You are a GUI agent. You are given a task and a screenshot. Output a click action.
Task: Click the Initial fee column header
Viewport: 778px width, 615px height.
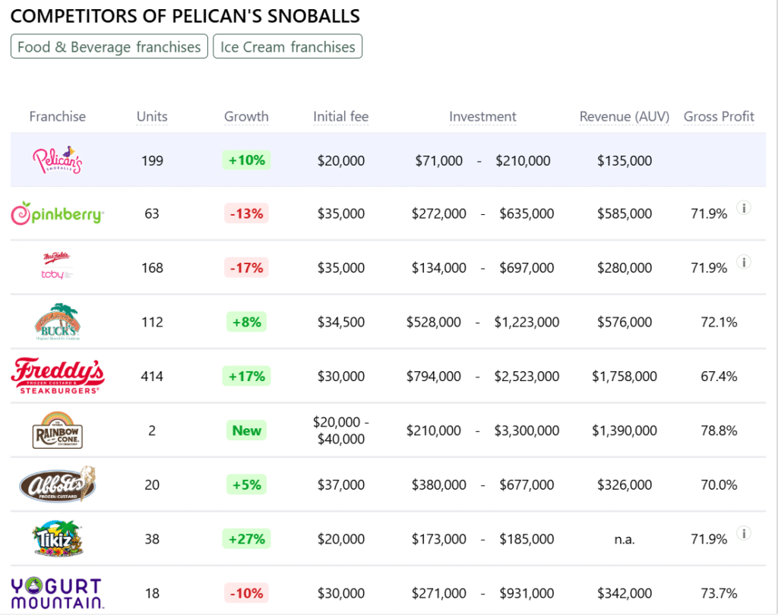tap(340, 117)
